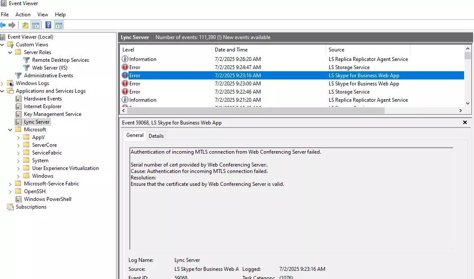Select the 9:22:46 AM LS Storage Service error

point(292,91)
